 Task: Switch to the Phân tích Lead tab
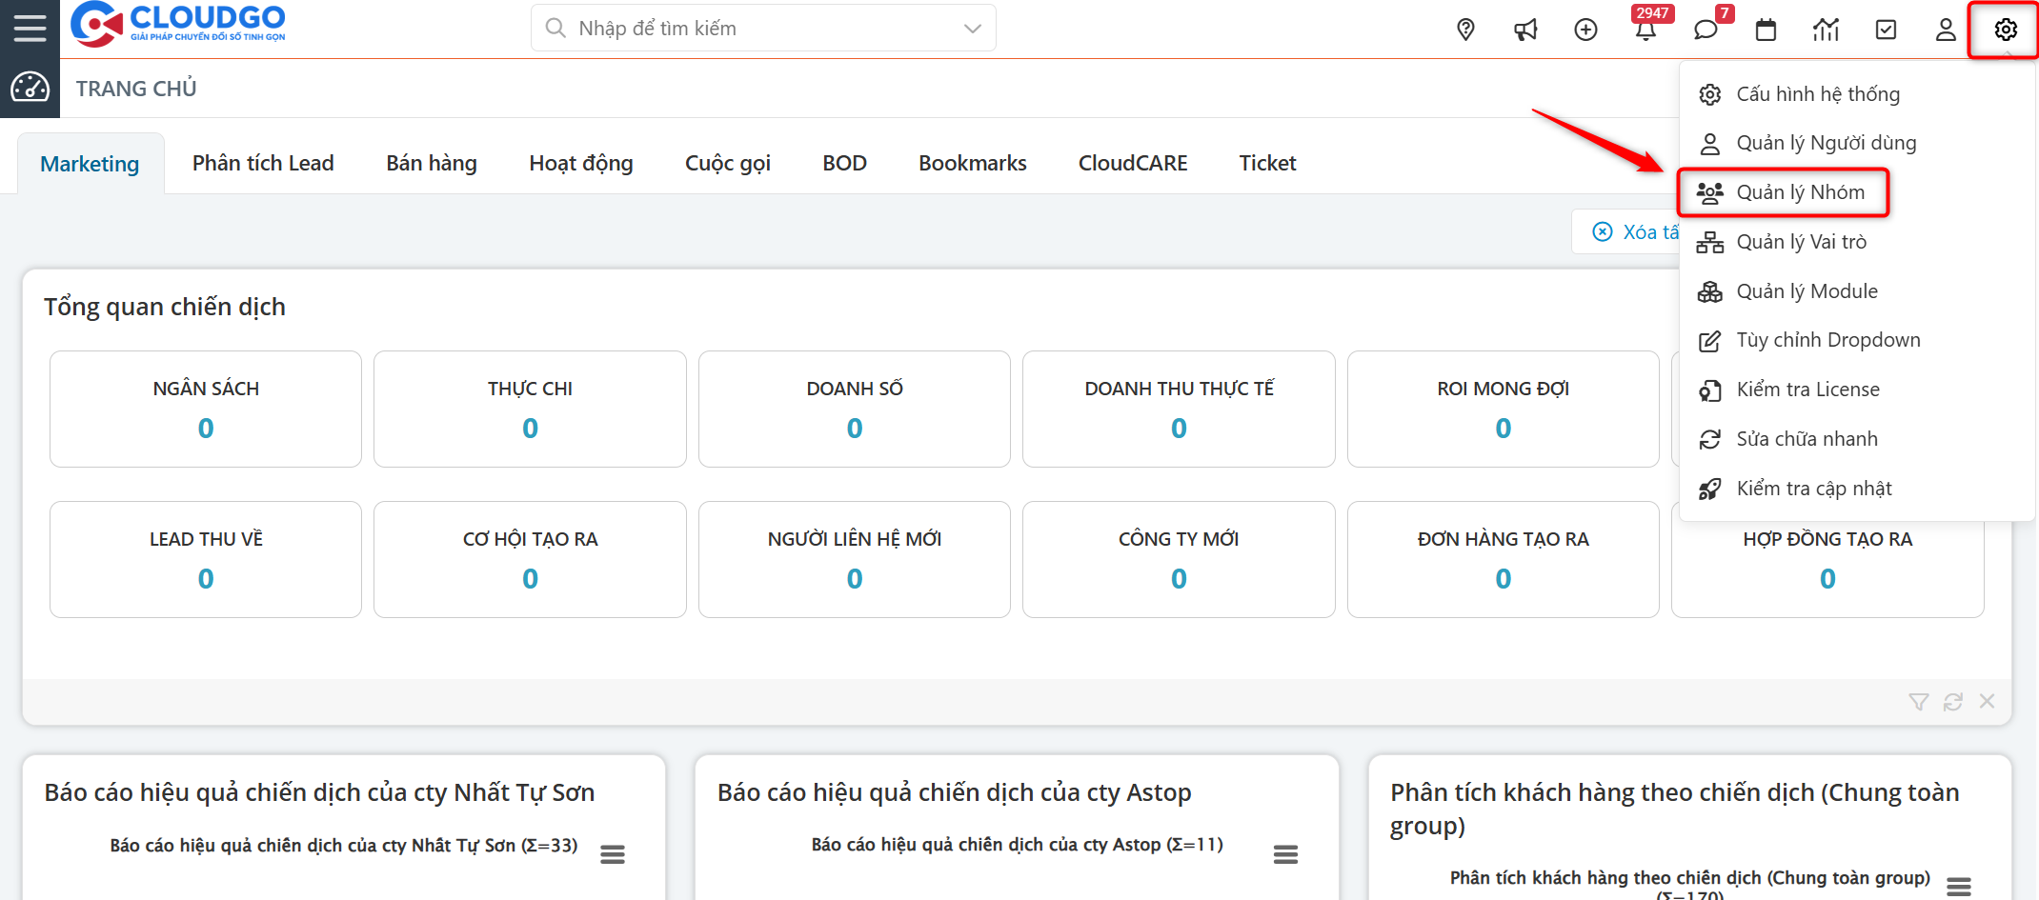click(263, 163)
